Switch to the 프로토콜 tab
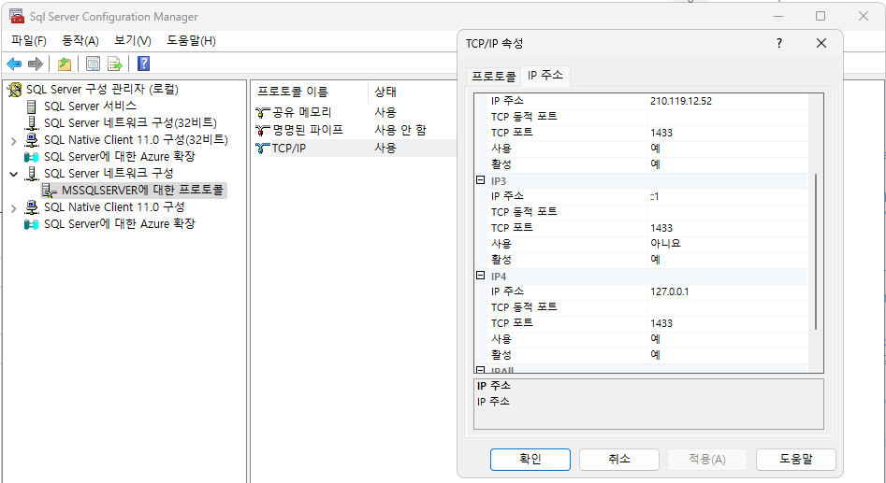Image resolution: width=886 pixels, height=483 pixels. (494, 77)
